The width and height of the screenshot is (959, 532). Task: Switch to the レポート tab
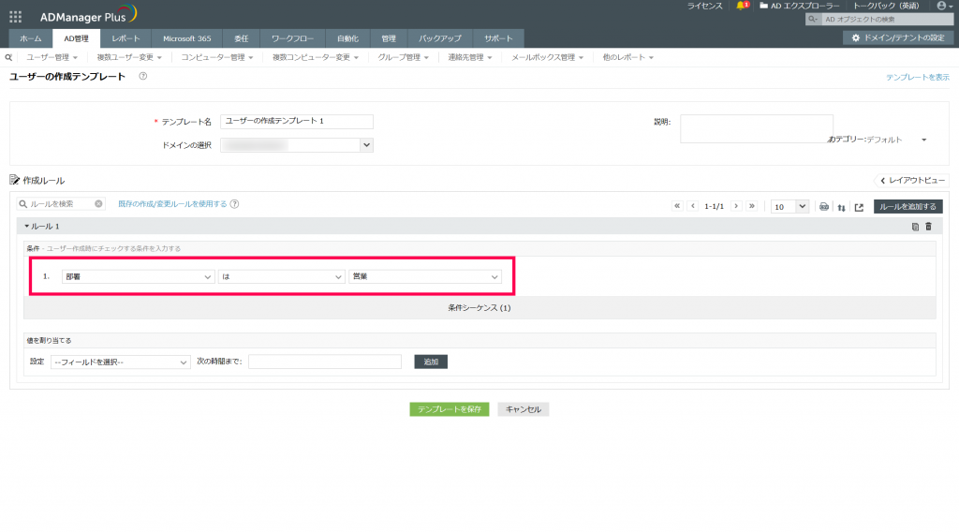(x=126, y=38)
